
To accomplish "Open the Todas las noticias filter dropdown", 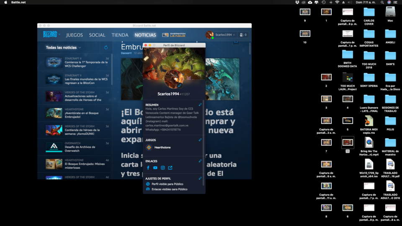I will [63, 47].
